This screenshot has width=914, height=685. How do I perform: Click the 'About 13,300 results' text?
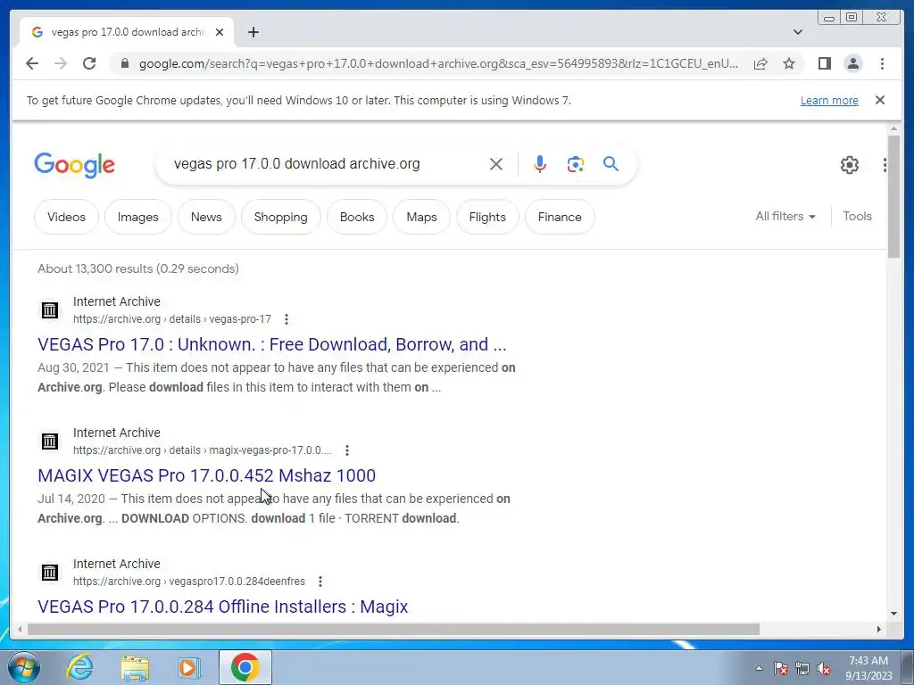[138, 268]
